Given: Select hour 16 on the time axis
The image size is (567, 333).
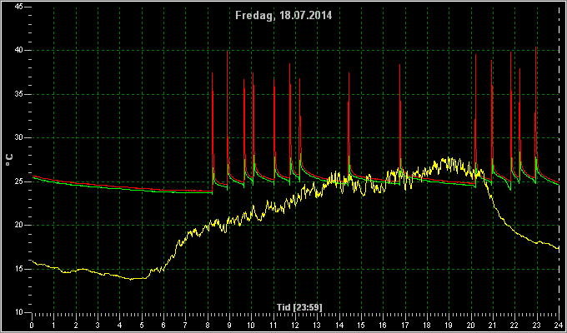Looking at the screenshot, I should coord(383,325).
